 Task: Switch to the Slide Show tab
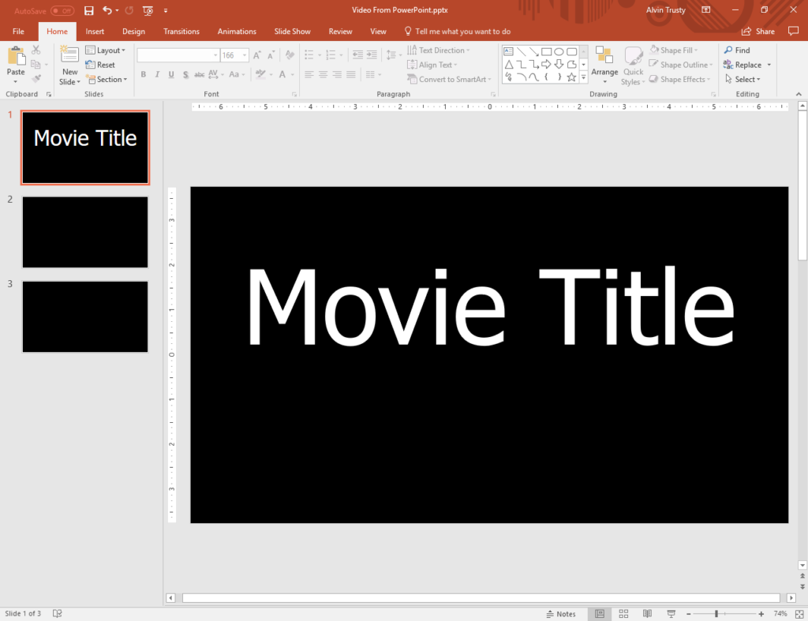pyautogui.click(x=292, y=32)
